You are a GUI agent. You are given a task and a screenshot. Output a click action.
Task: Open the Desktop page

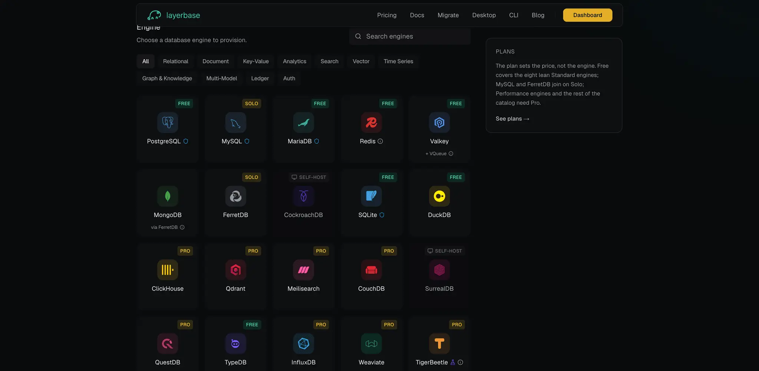(484, 15)
